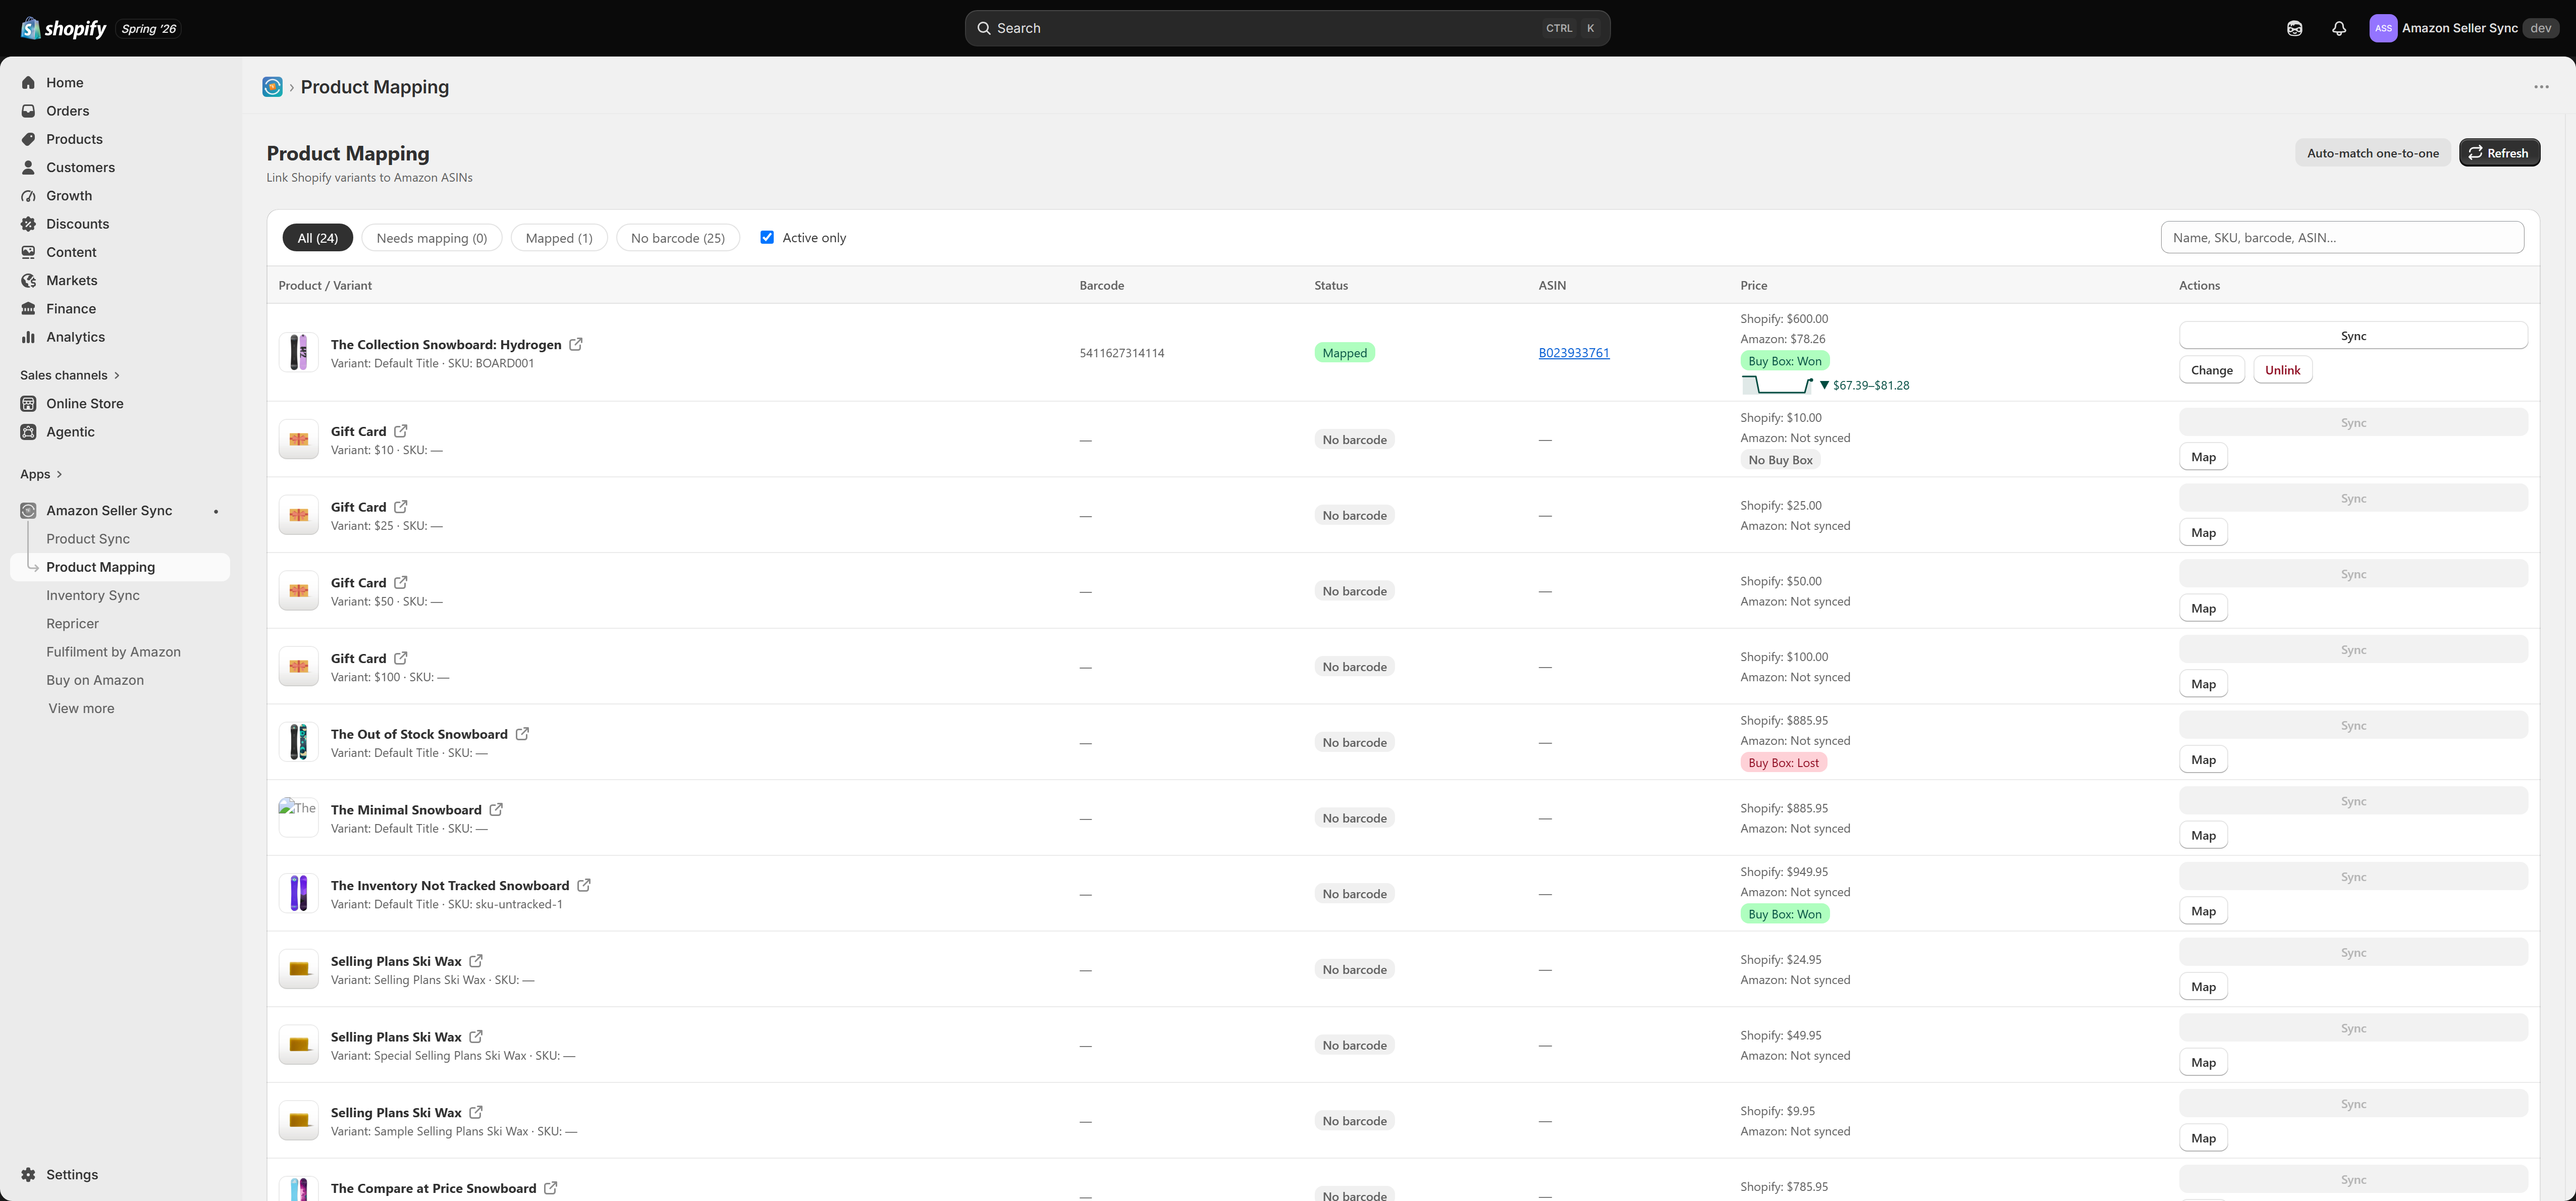Open the Discounts section
Viewport: 2576px width, 1201px height.
coord(77,224)
